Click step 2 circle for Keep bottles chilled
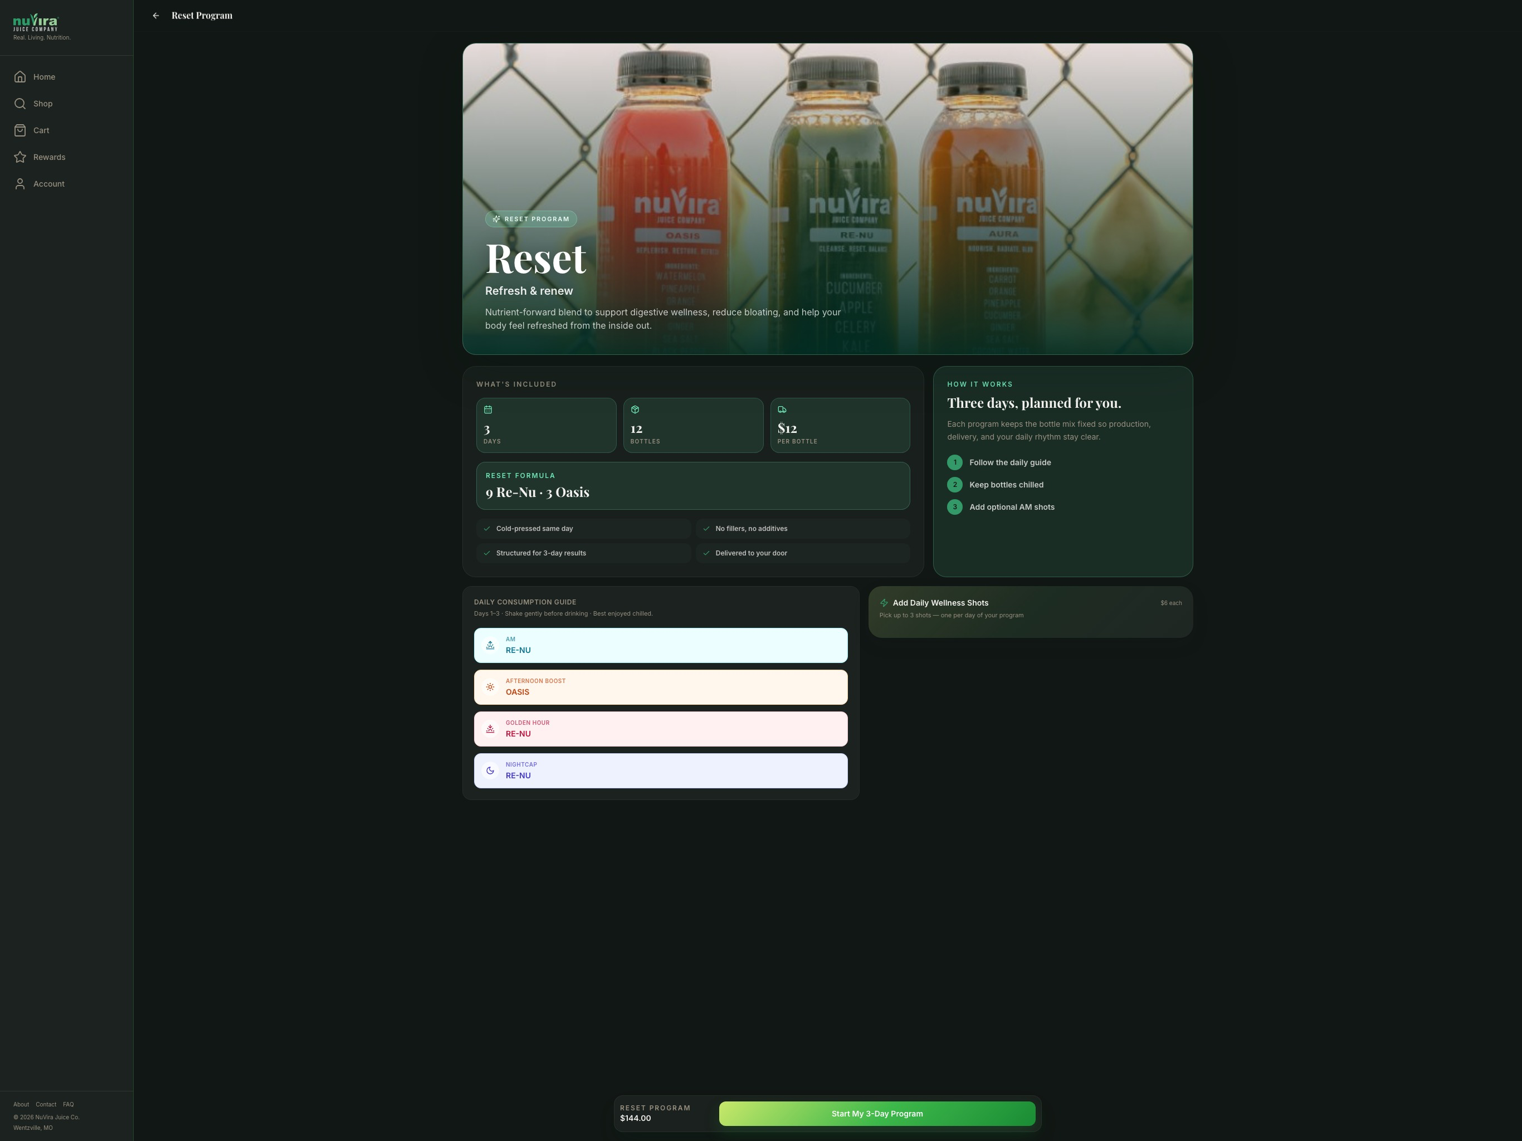 (954, 485)
